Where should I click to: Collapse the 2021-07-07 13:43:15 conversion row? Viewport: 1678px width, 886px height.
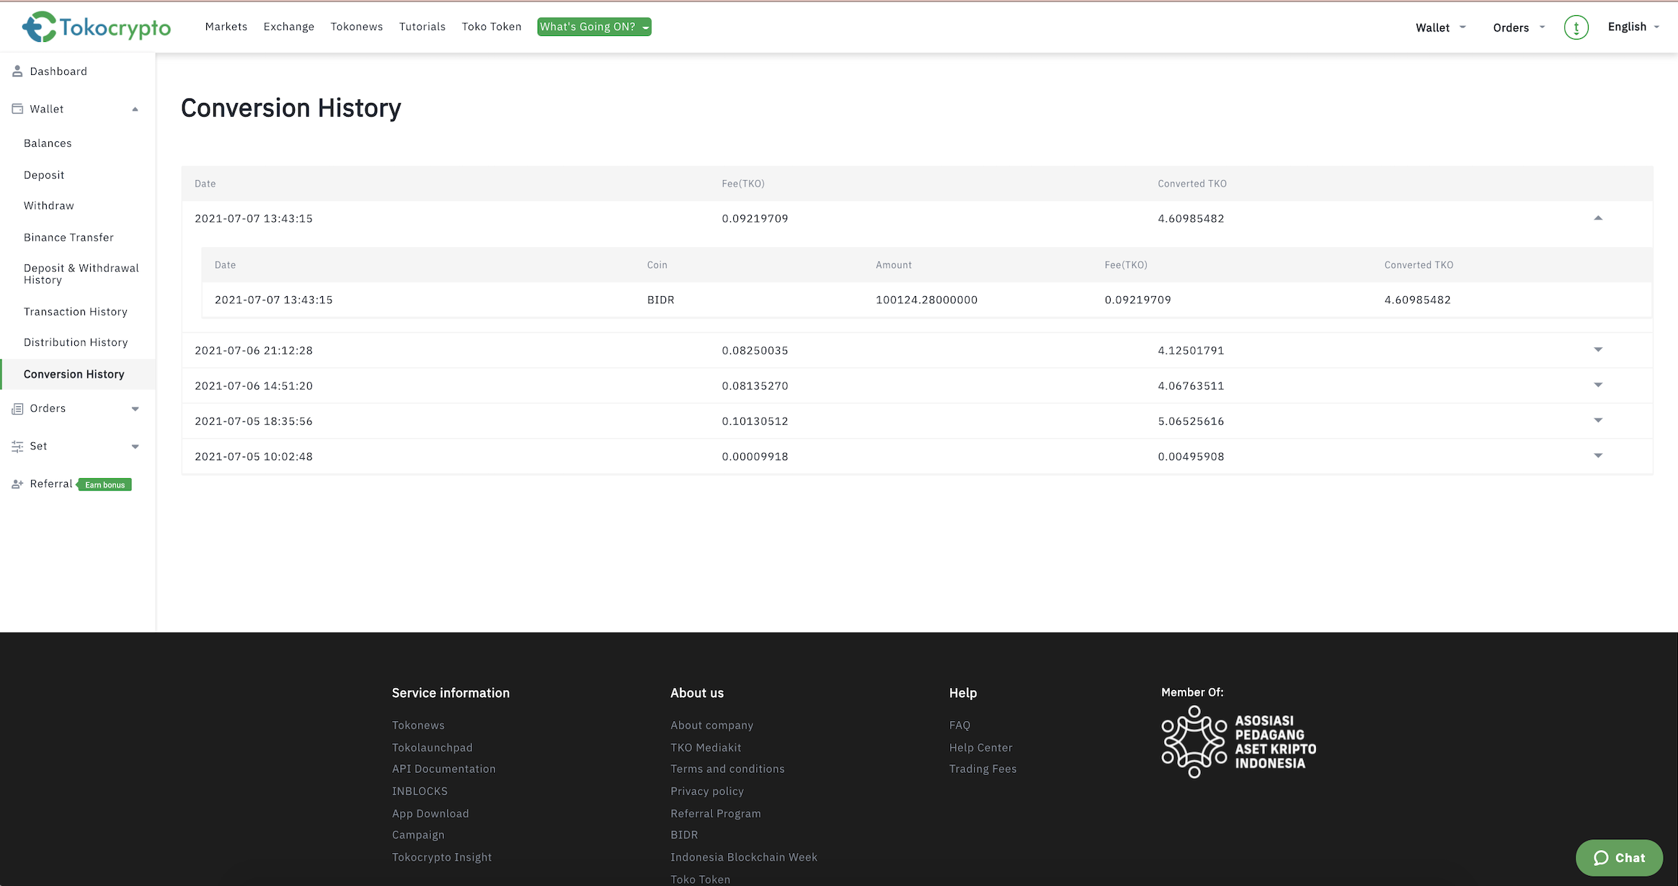point(1598,218)
